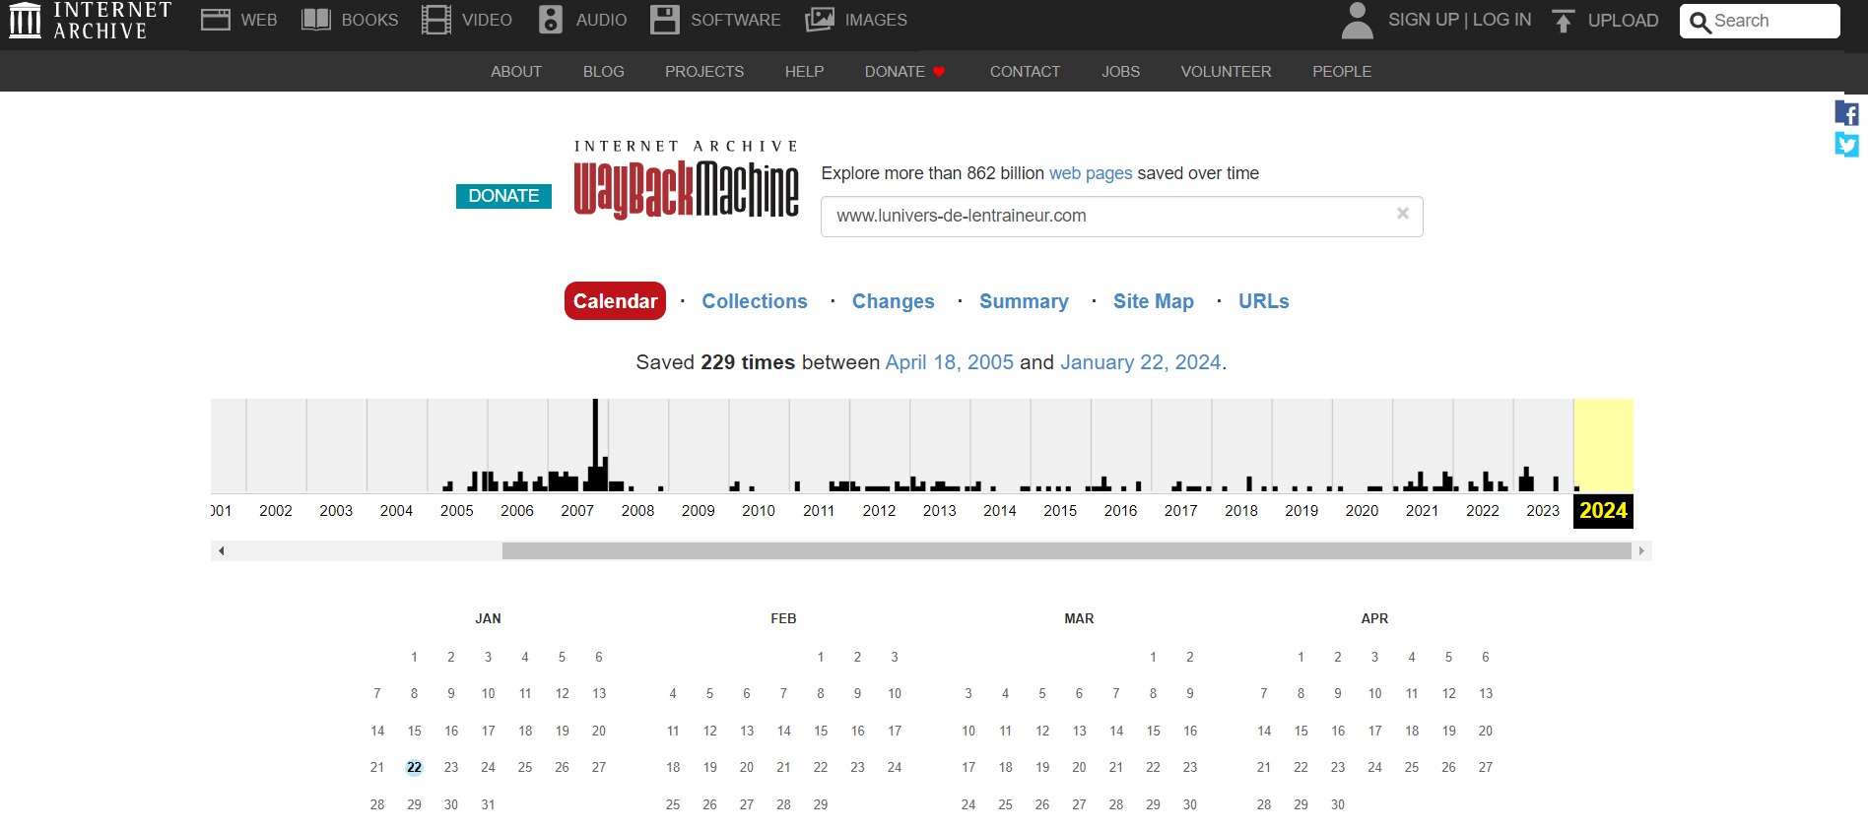The width and height of the screenshot is (1868, 830).
Task: Open the Help menu item
Action: [x=805, y=72]
